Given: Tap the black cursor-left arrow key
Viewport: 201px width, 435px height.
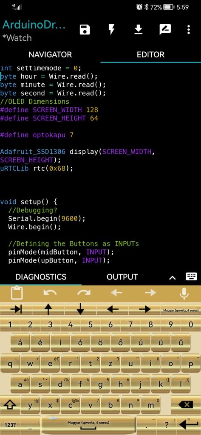Looking at the screenshot, I should pyautogui.click(x=113, y=309).
